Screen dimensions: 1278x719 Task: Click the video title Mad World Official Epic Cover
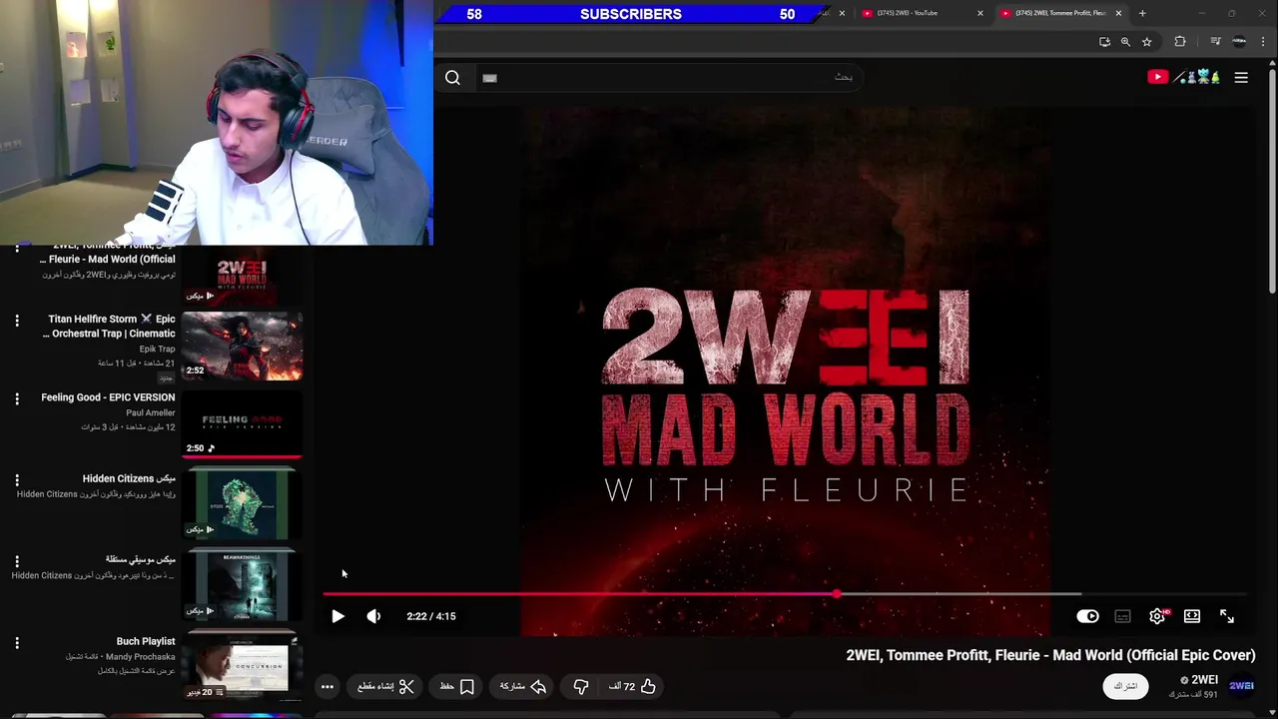1050,655
